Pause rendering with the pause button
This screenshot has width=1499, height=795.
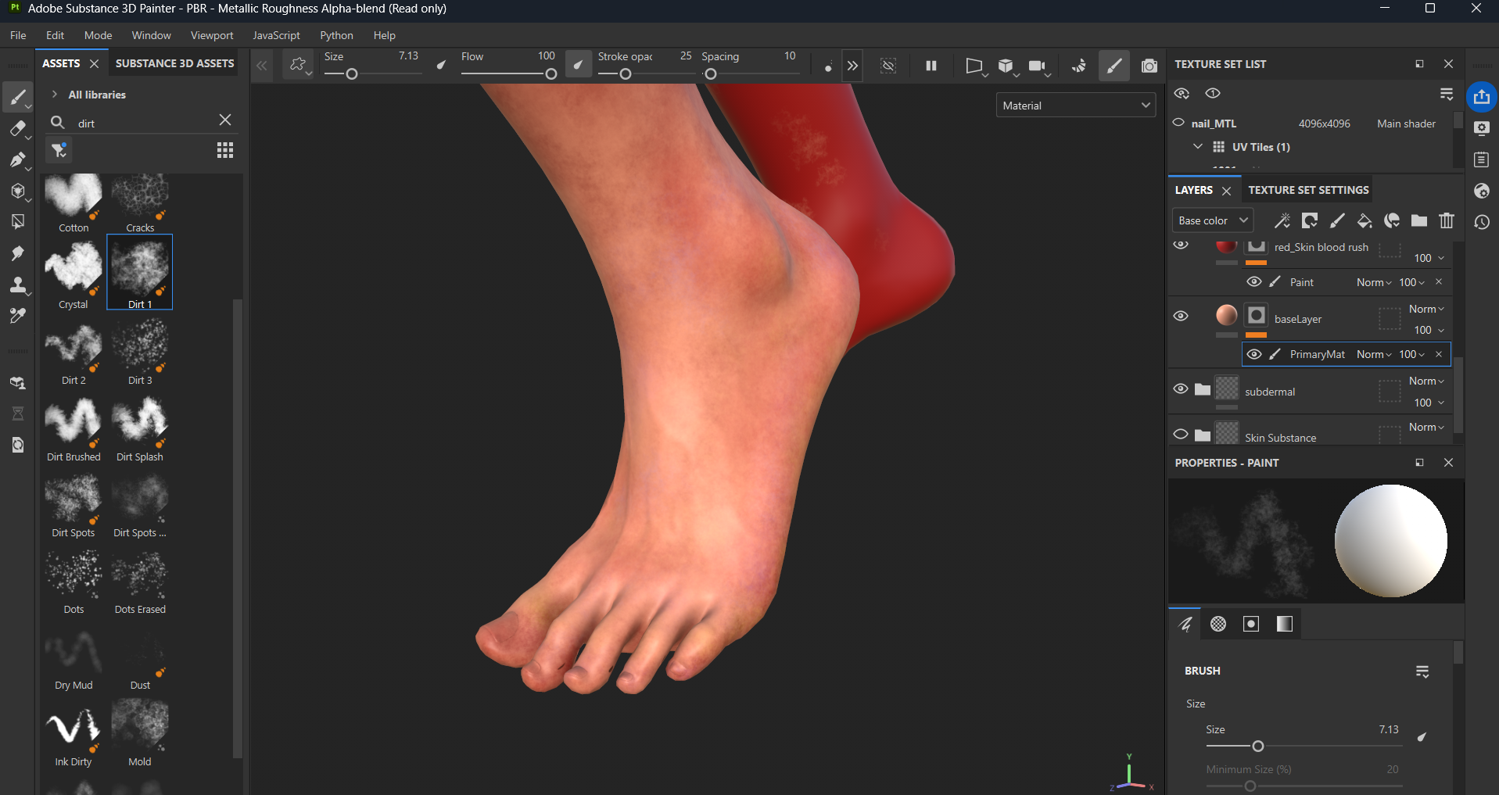point(931,66)
